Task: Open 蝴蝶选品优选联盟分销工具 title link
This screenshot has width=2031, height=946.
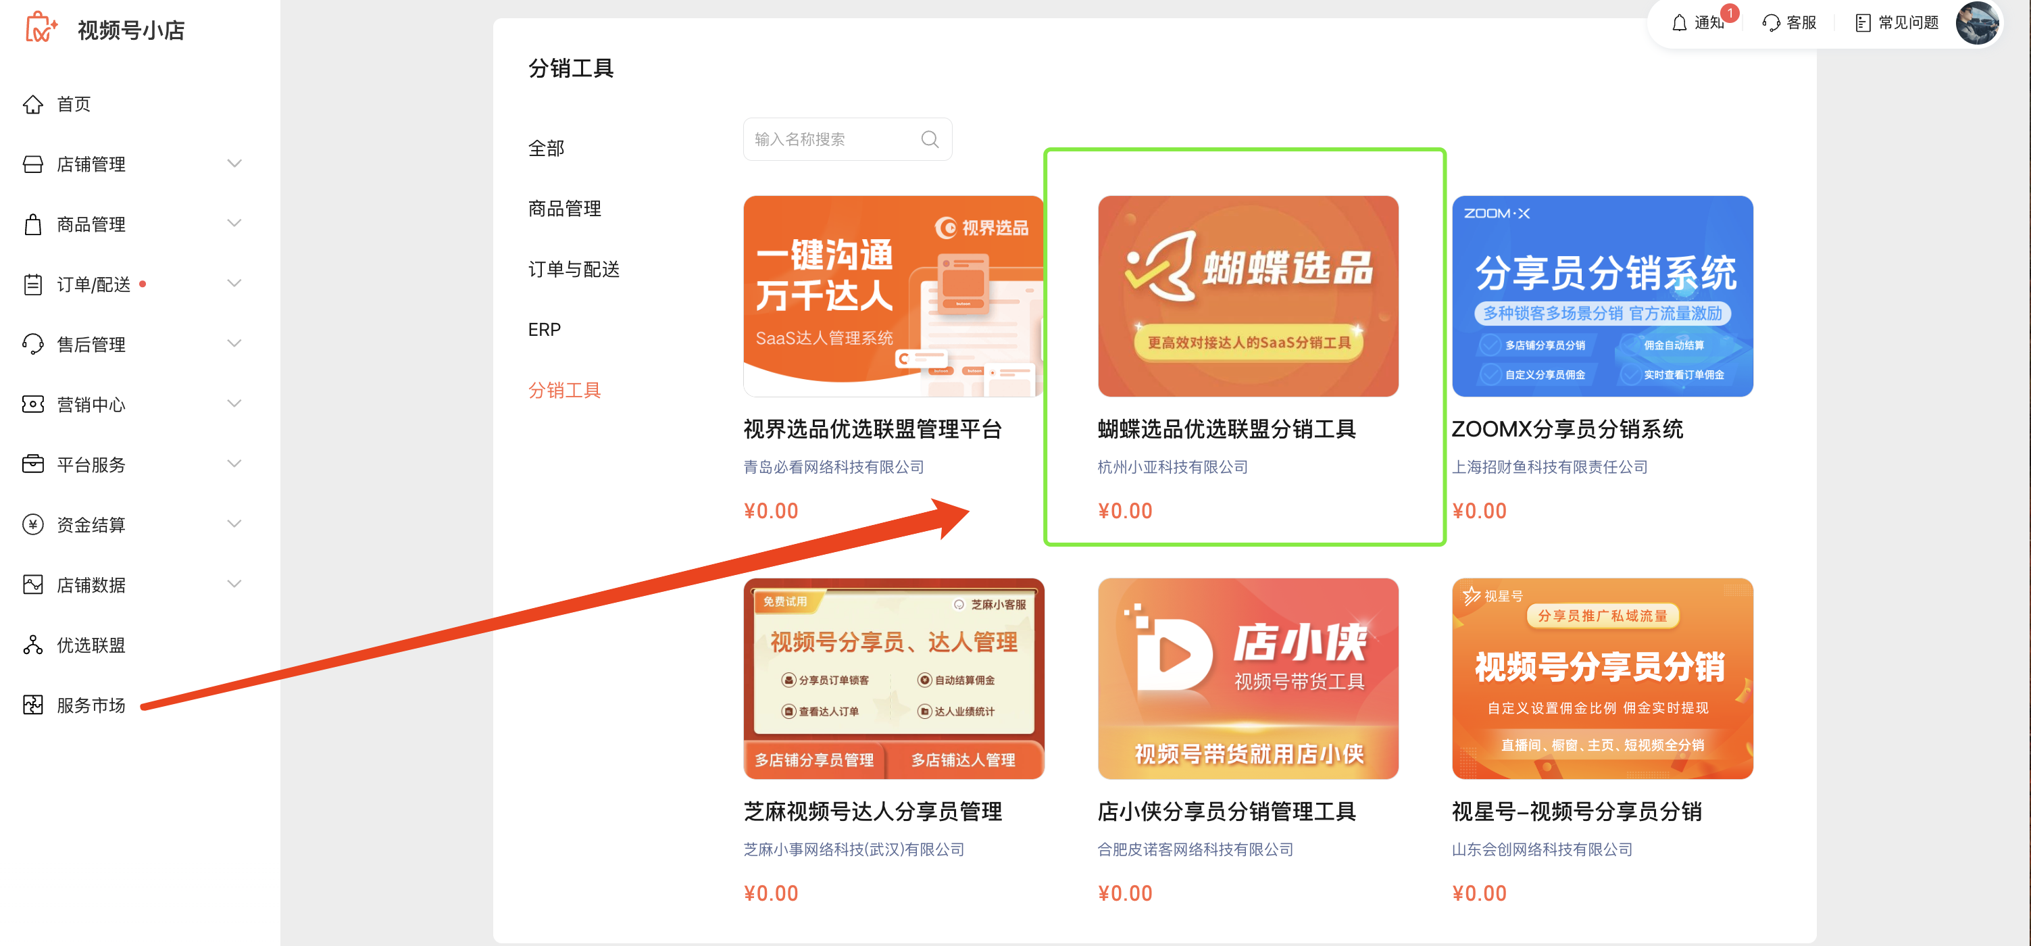Action: 1226,429
